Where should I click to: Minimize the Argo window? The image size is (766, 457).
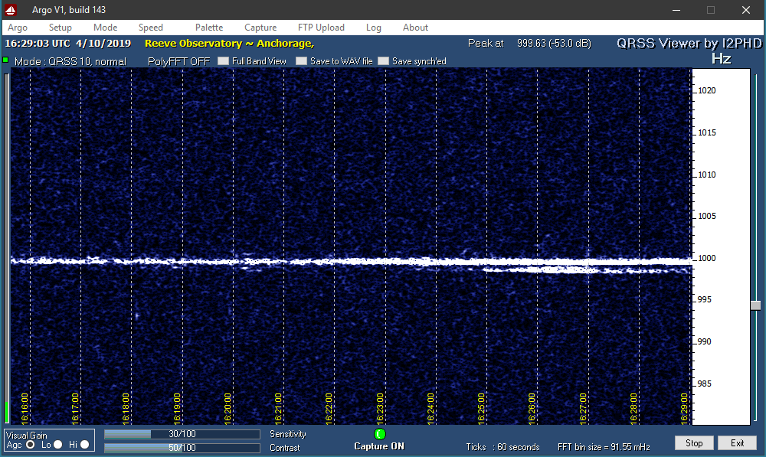(676, 10)
